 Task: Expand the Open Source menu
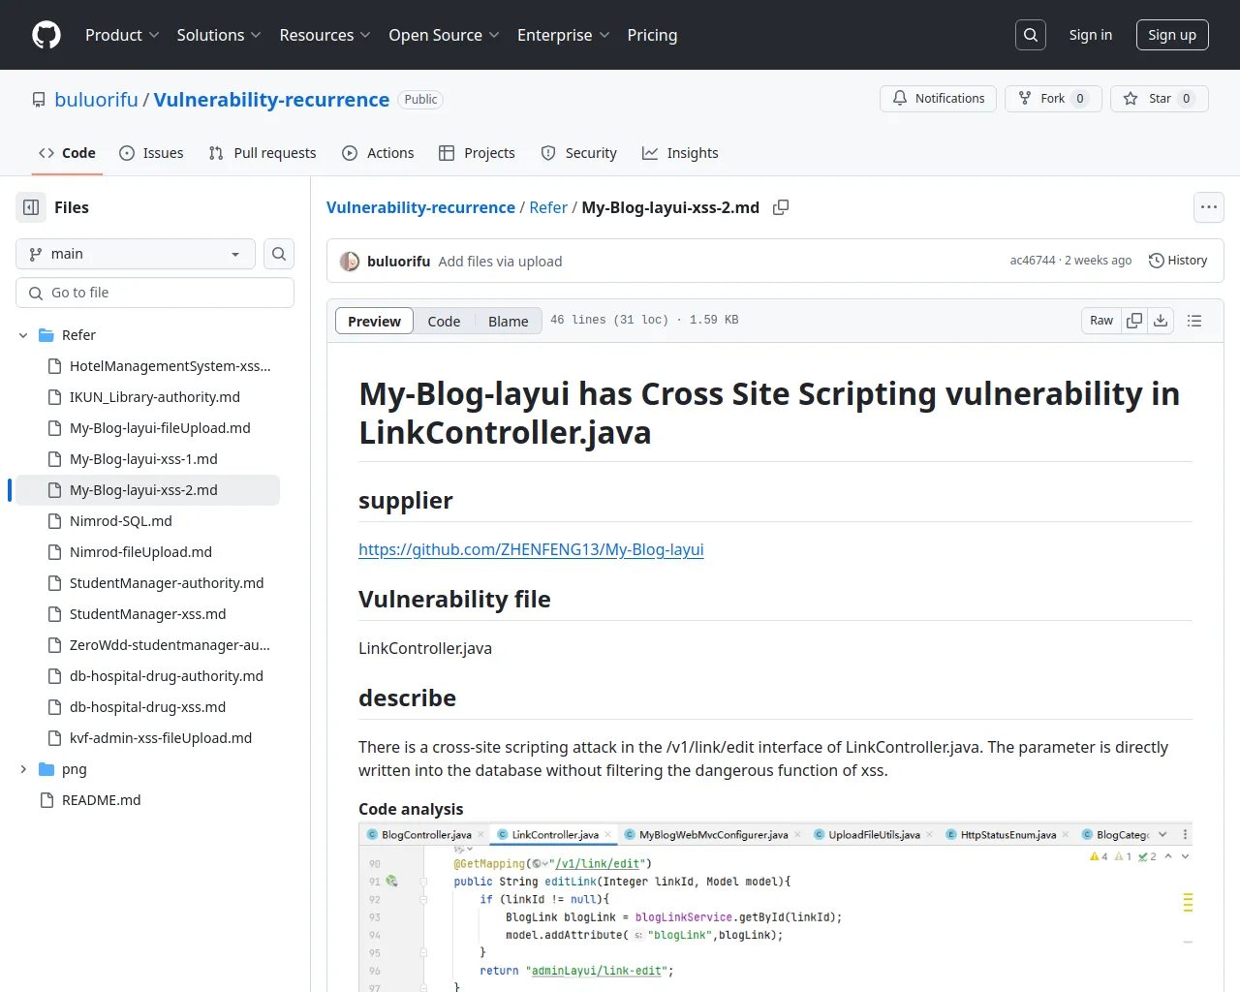(444, 35)
